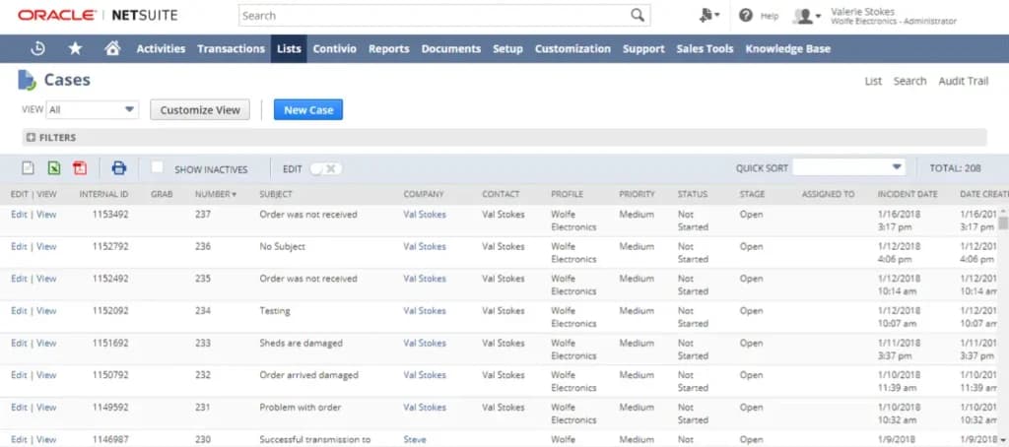
Task: Open the Lists menu
Action: pyautogui.click(x=289, y=48)
